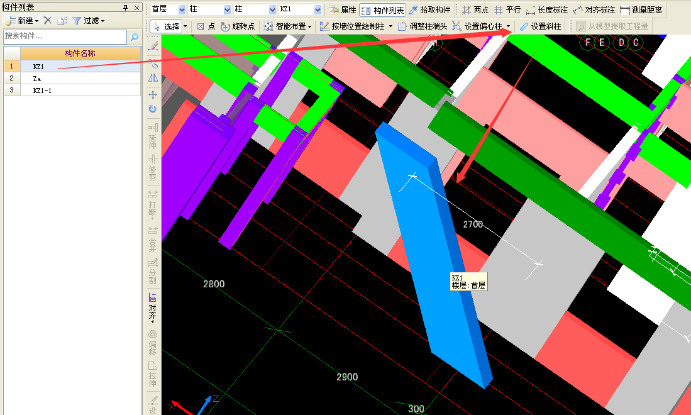Expand the 智能布置 dropdown arrow

[310, 26]
